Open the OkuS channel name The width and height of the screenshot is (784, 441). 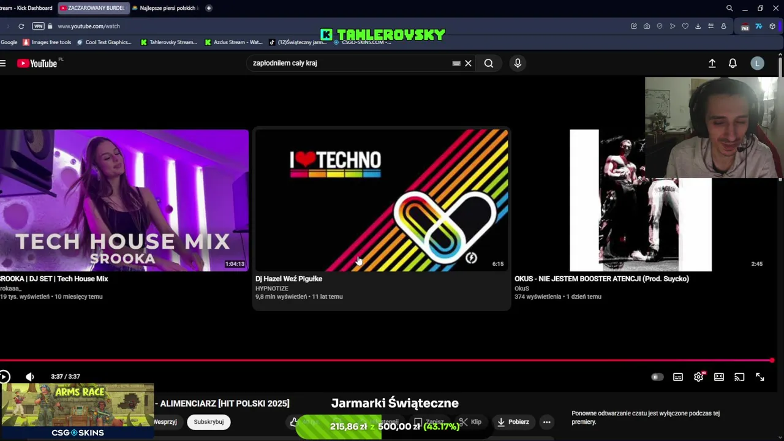[522, 288]
